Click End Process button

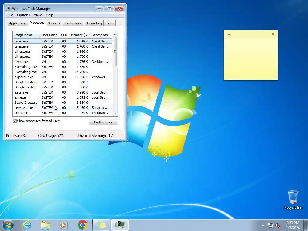point(103,122)
